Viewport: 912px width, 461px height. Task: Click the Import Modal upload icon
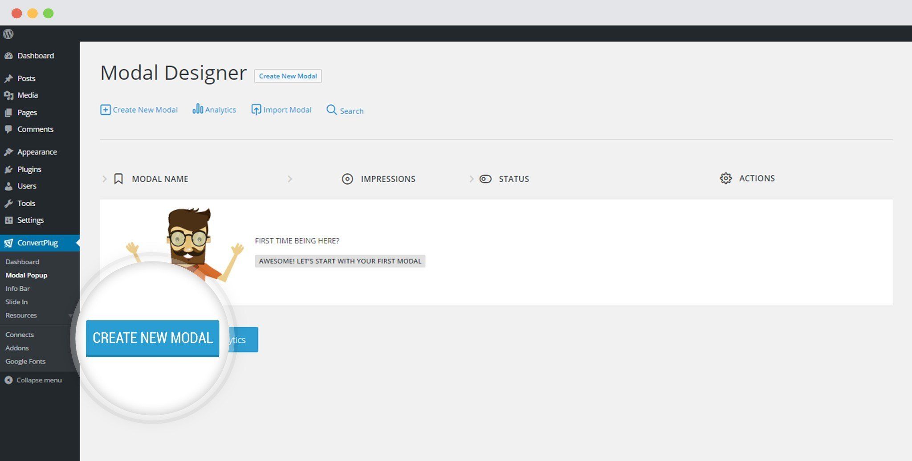256,110
